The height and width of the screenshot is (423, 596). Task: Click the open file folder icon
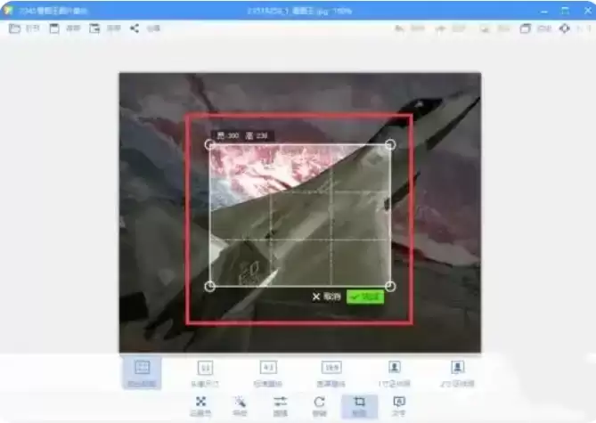[14, 28]
